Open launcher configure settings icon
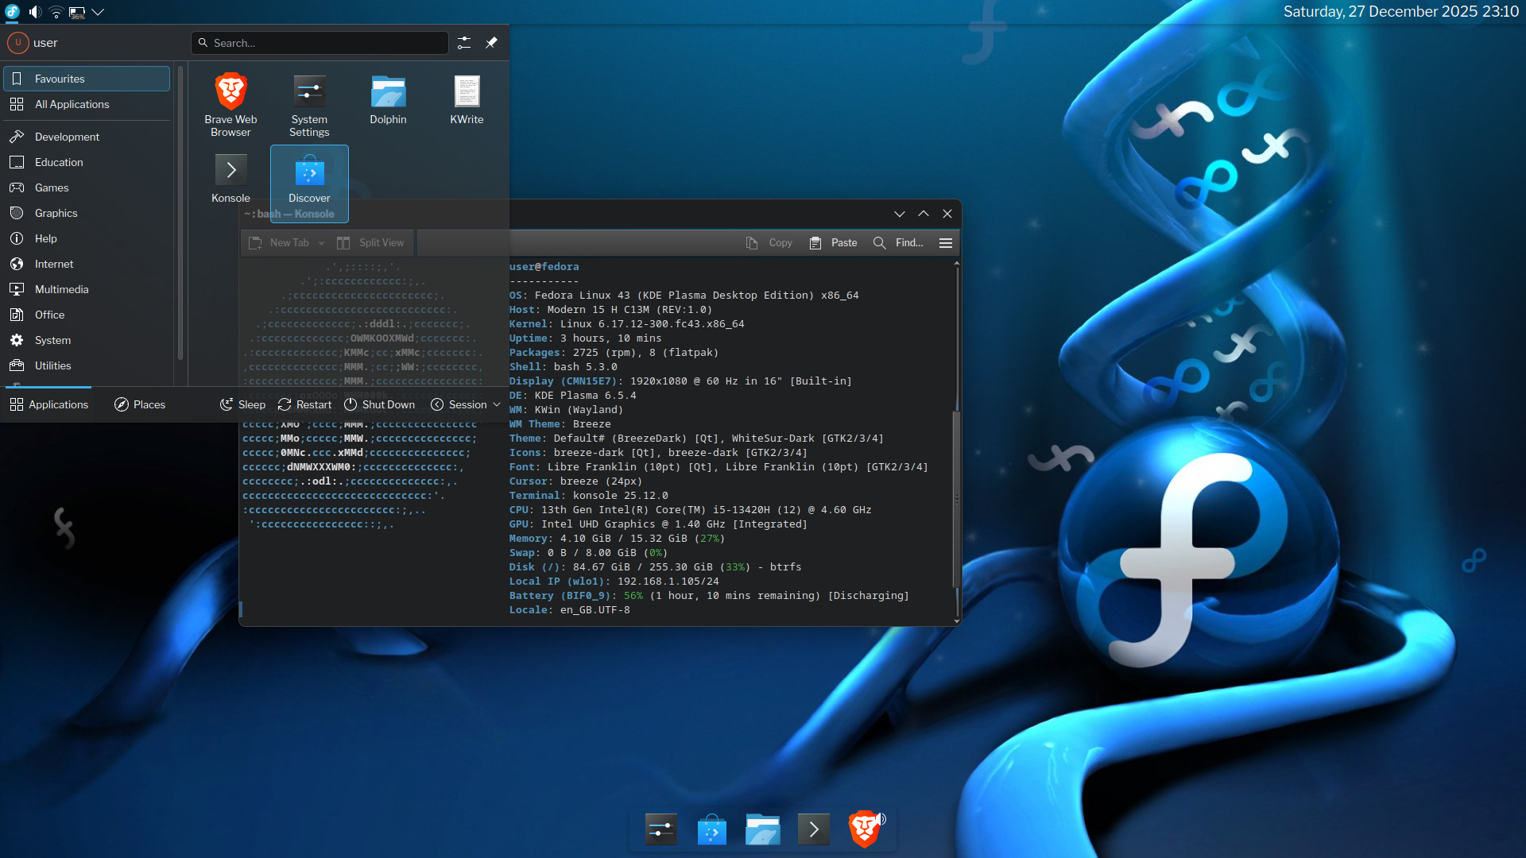1526x858 pixels. 464,43
